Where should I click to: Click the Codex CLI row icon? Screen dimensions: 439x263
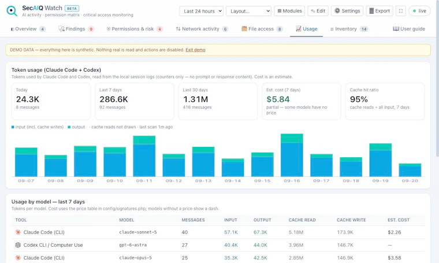tap(18, 245)
